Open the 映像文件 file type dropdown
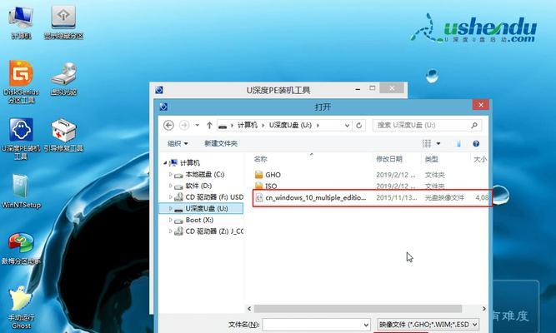This screenshot has height=333, width=556. tap(428, 324)
